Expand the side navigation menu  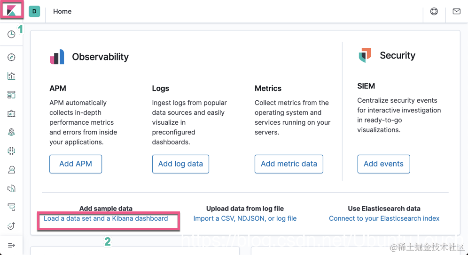(11, 246)
